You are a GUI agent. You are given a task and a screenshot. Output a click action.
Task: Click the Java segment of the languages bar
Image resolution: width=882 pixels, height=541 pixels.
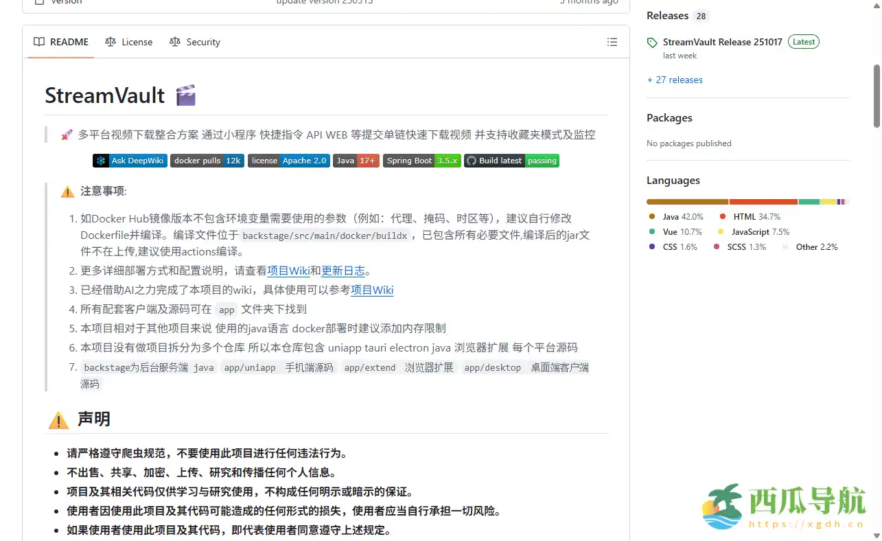(687, 202)
